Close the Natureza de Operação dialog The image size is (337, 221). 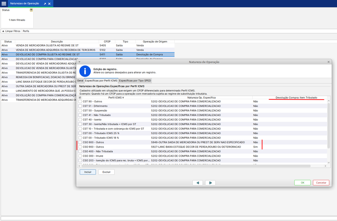click(329, 62)
